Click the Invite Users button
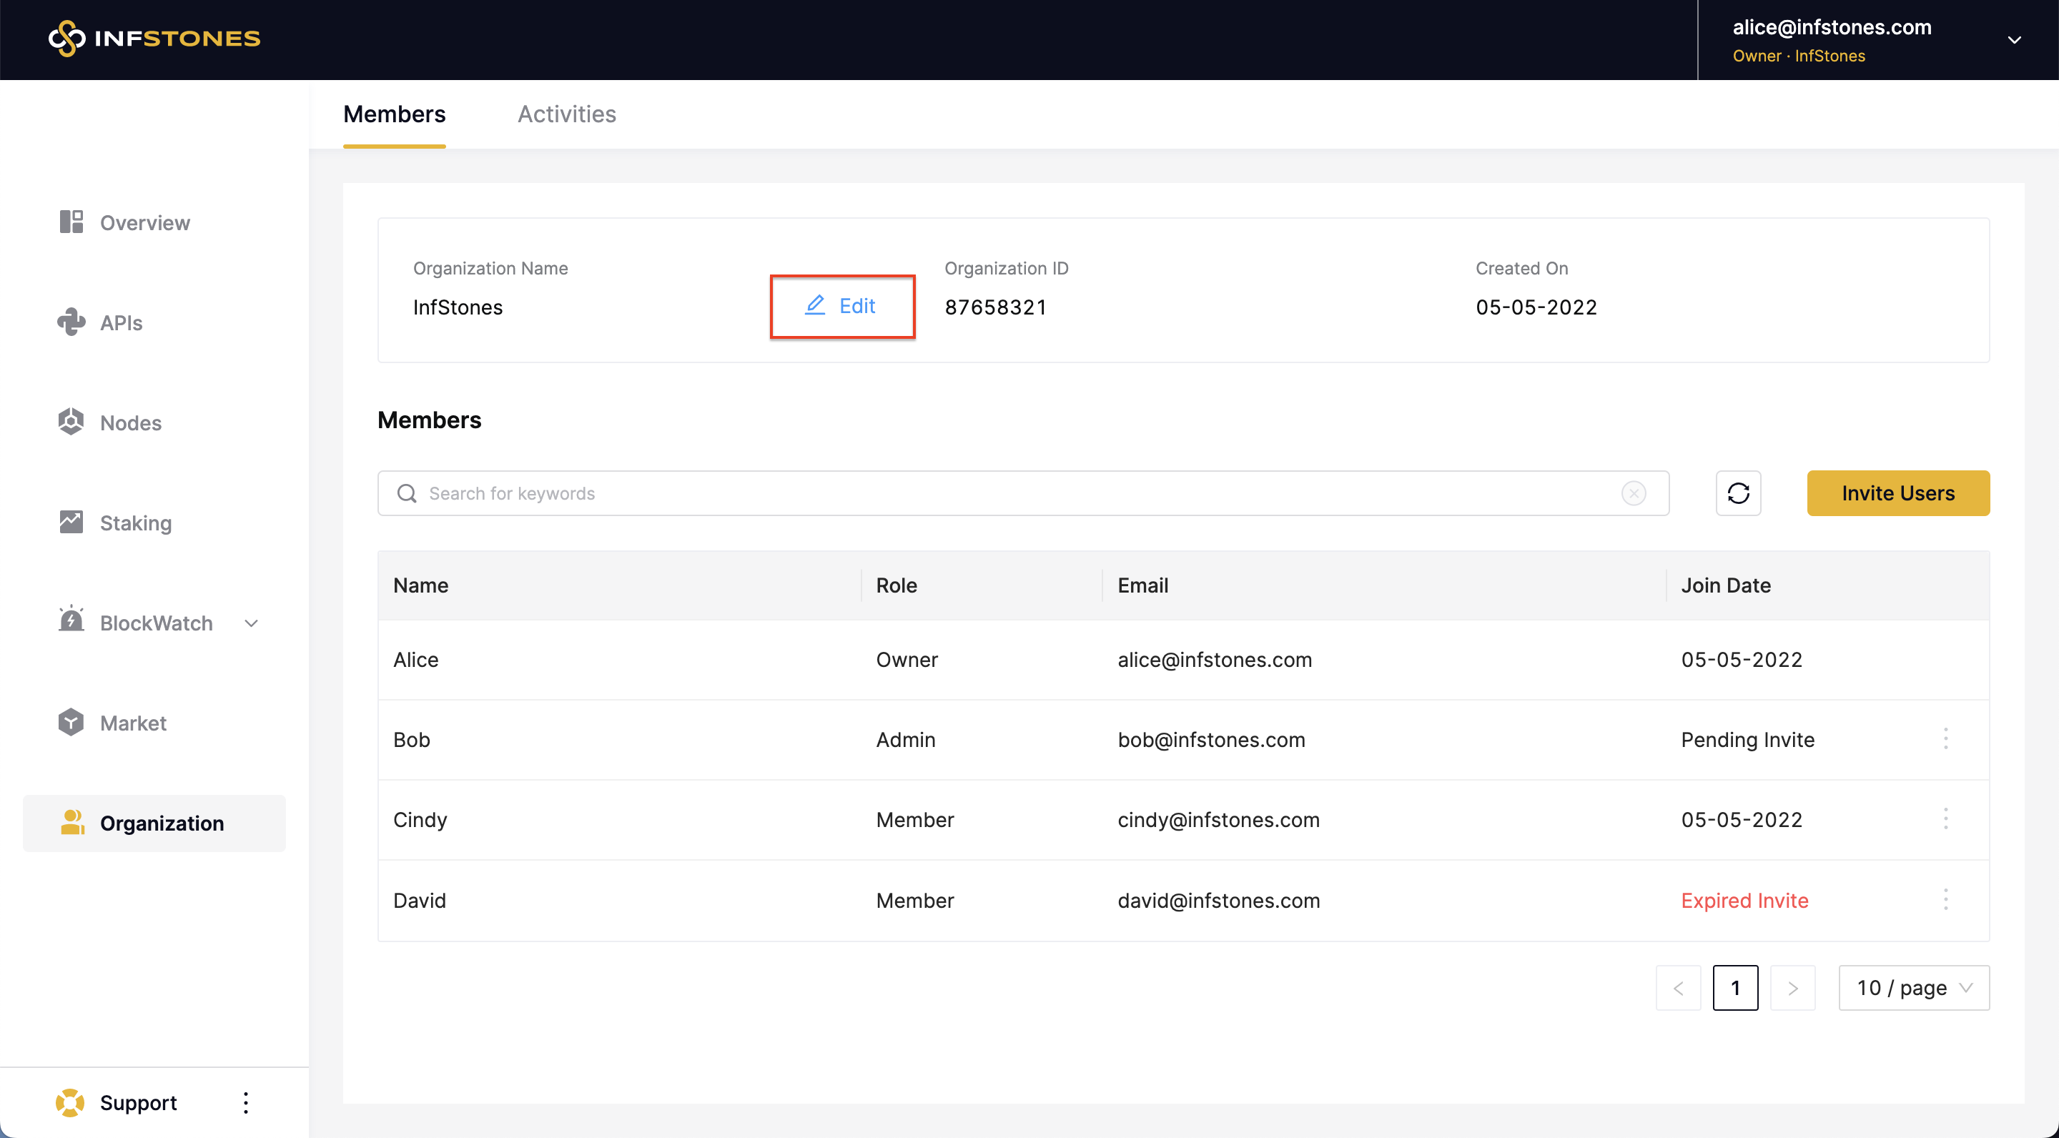 [x=1897, y=493]
